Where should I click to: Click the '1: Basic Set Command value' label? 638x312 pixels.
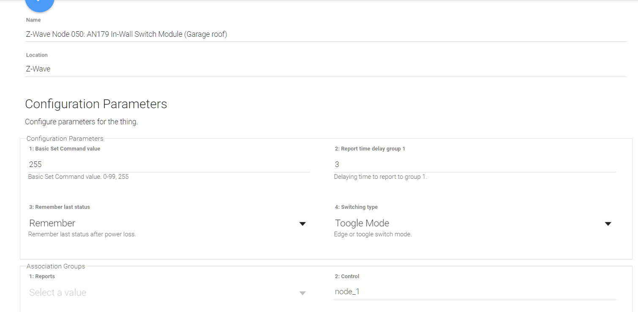(65, 149)
